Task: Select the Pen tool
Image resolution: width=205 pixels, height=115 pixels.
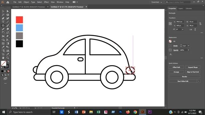Action: pyautogui.click(x=3, y=19)
